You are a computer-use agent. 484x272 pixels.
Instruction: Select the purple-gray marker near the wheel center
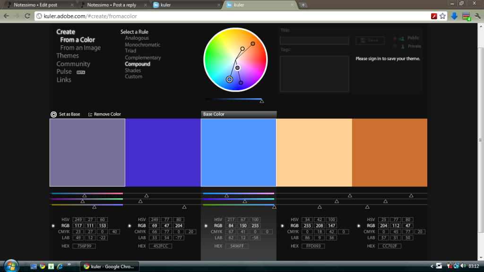tap(237, 68)
